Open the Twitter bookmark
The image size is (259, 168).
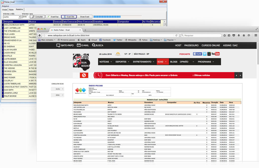click(x=118, y=40)
